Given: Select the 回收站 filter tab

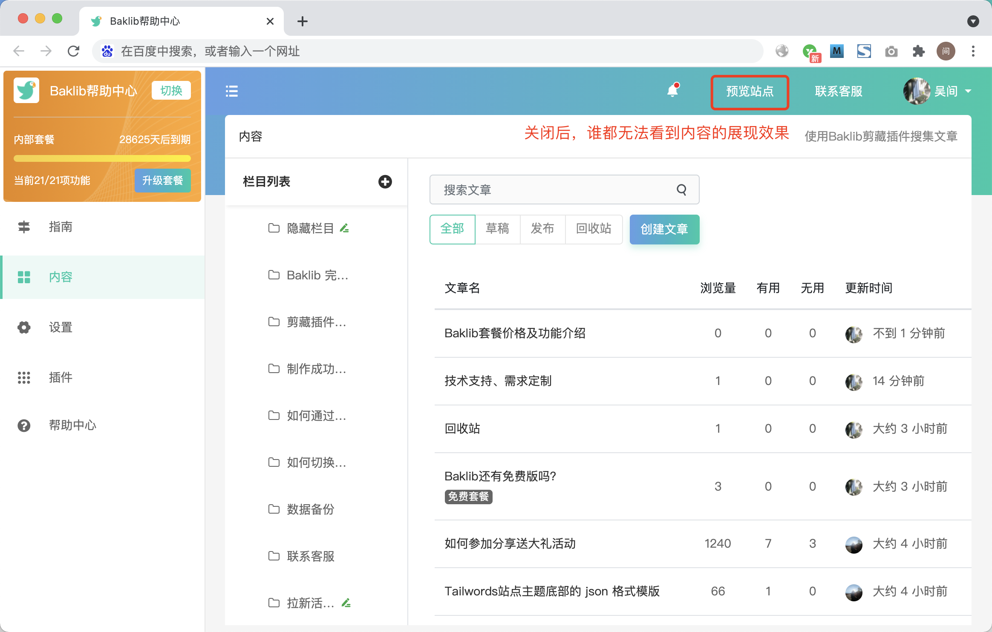Looking at the screenshot, I should 594,229.
